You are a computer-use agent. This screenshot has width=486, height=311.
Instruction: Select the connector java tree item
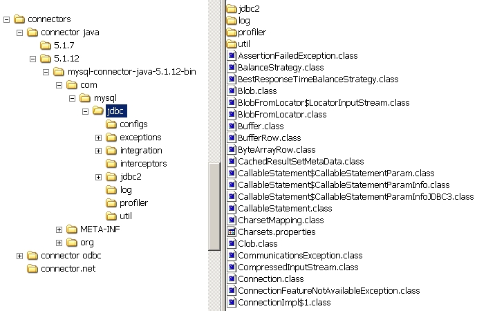point(70,32)
